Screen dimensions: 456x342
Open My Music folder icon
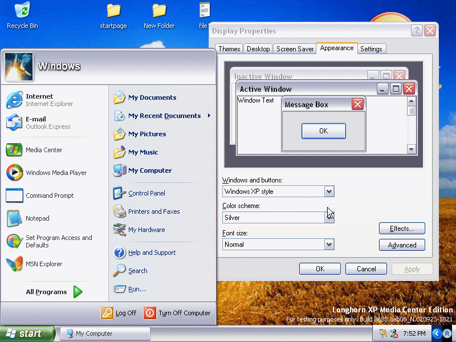119,152
